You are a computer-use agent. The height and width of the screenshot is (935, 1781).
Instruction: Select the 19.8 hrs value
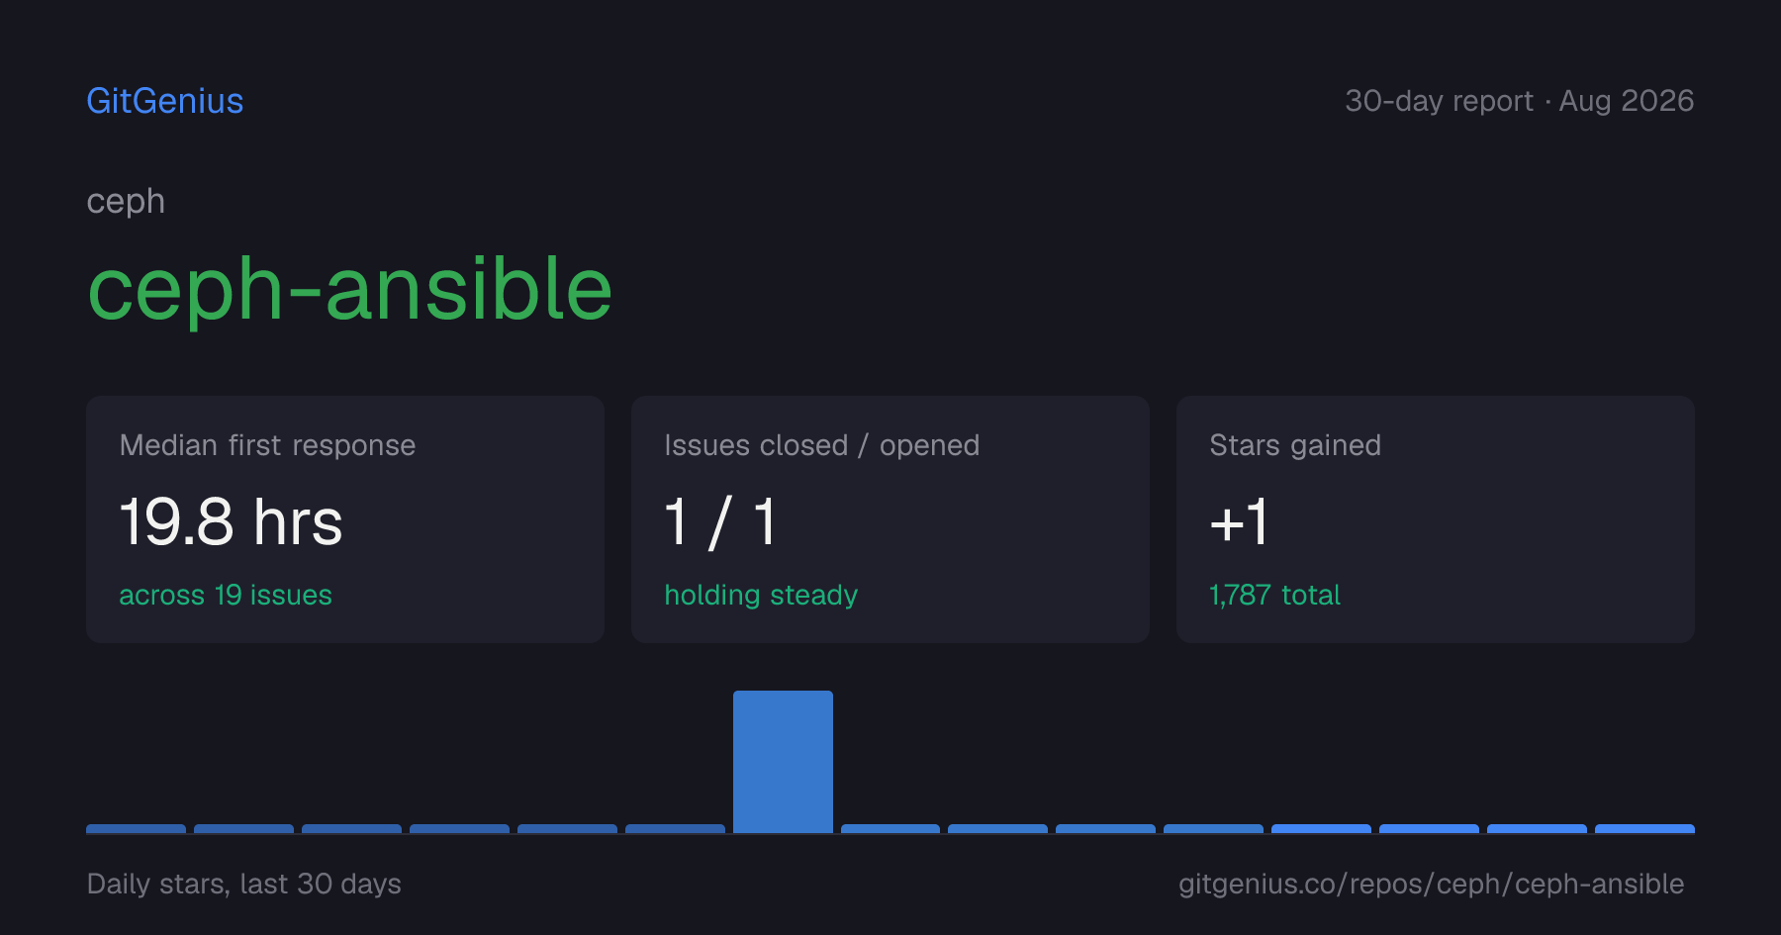tap(231, 521)
